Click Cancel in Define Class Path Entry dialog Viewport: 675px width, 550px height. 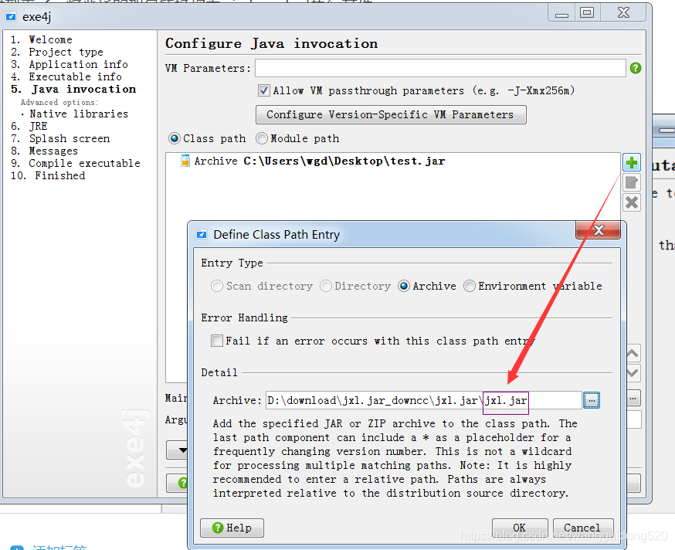pyautogui.click(x=583, y=528)
